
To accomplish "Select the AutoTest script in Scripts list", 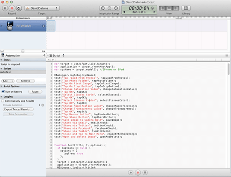I will [23, 72].
